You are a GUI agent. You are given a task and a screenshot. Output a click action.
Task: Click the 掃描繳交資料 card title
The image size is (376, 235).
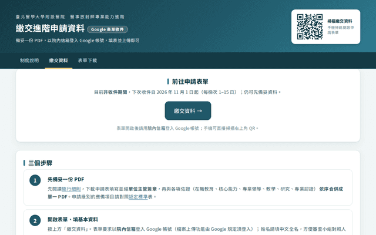pos(340,21)
